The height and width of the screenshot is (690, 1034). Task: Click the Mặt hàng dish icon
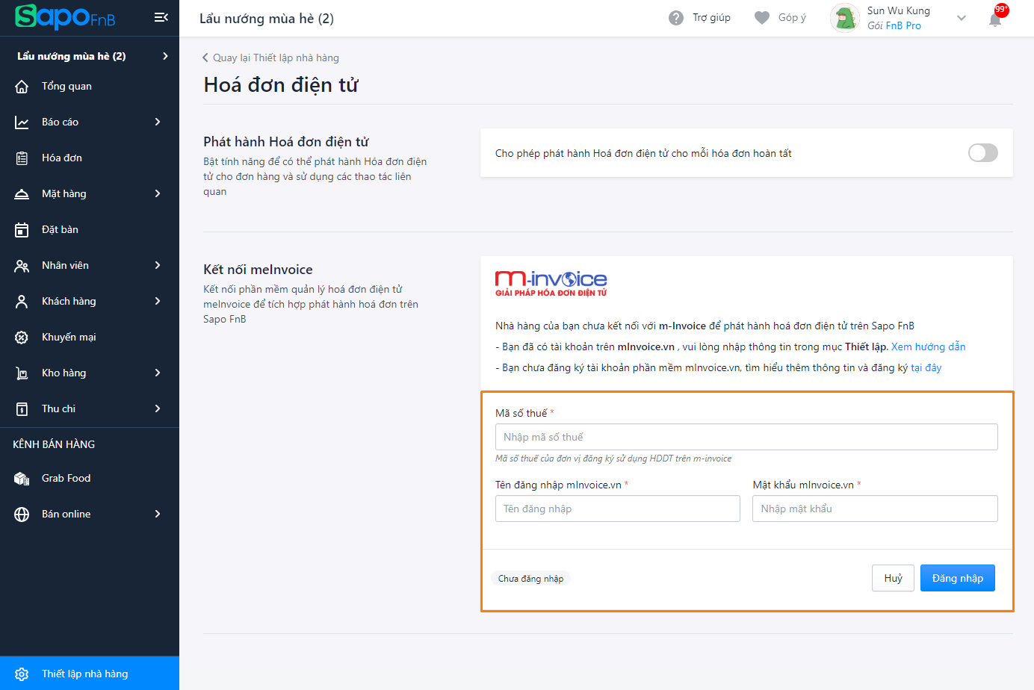pos(22,194)
